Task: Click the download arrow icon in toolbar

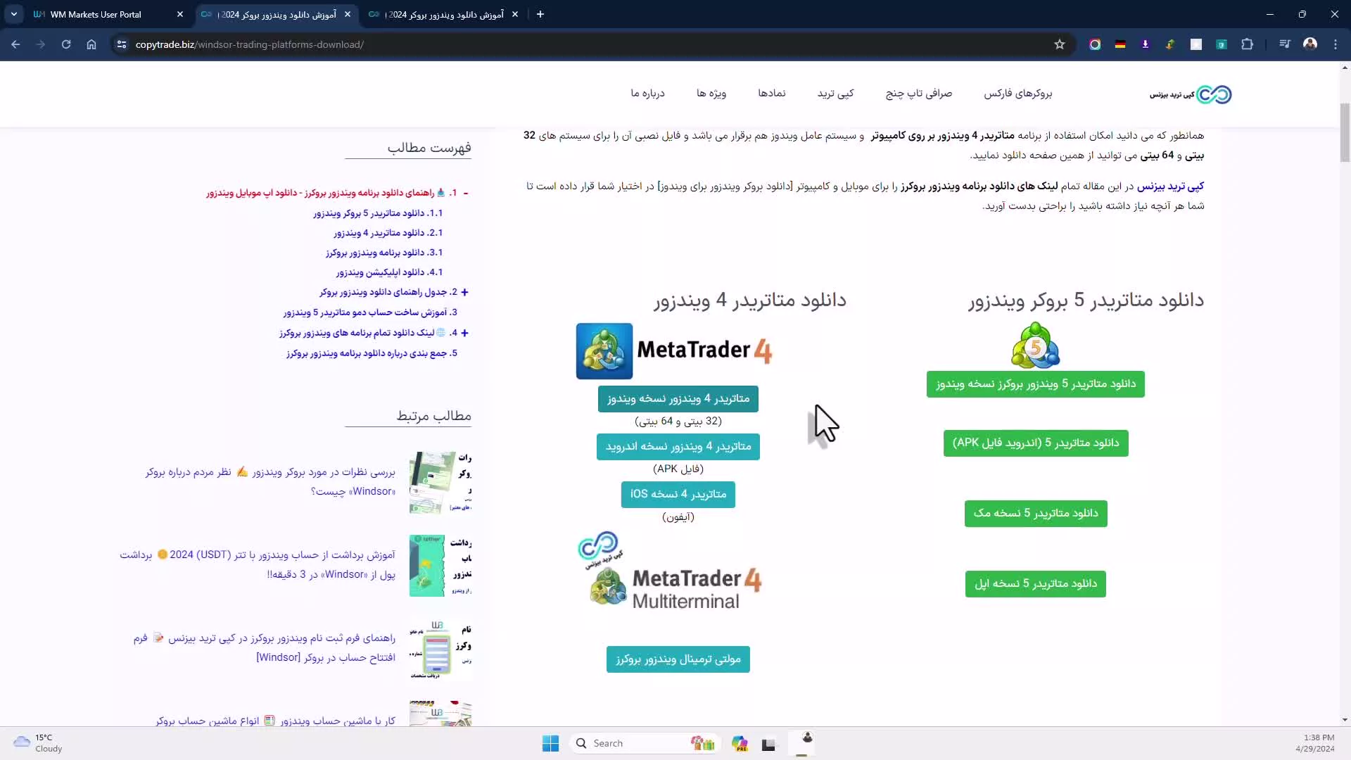Action: coord(1145,44)
